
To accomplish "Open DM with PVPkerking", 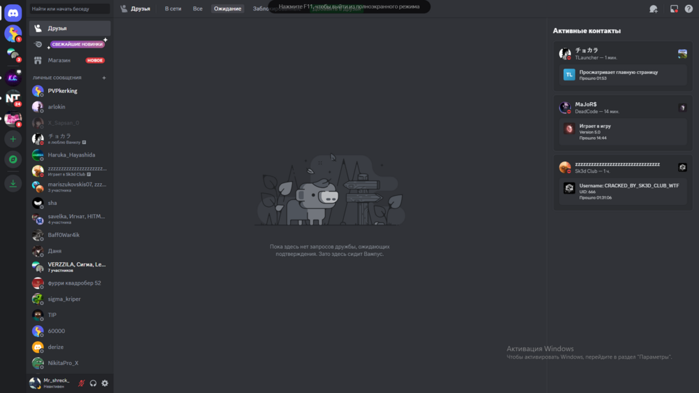I will tap(70, 91).
